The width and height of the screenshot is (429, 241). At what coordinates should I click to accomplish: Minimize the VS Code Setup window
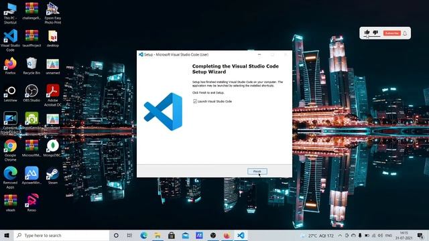pyautogui.click(x=259, y=55)
